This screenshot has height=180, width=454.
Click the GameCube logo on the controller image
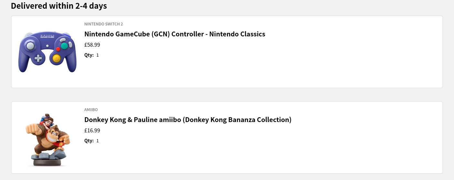pos(47,36)
